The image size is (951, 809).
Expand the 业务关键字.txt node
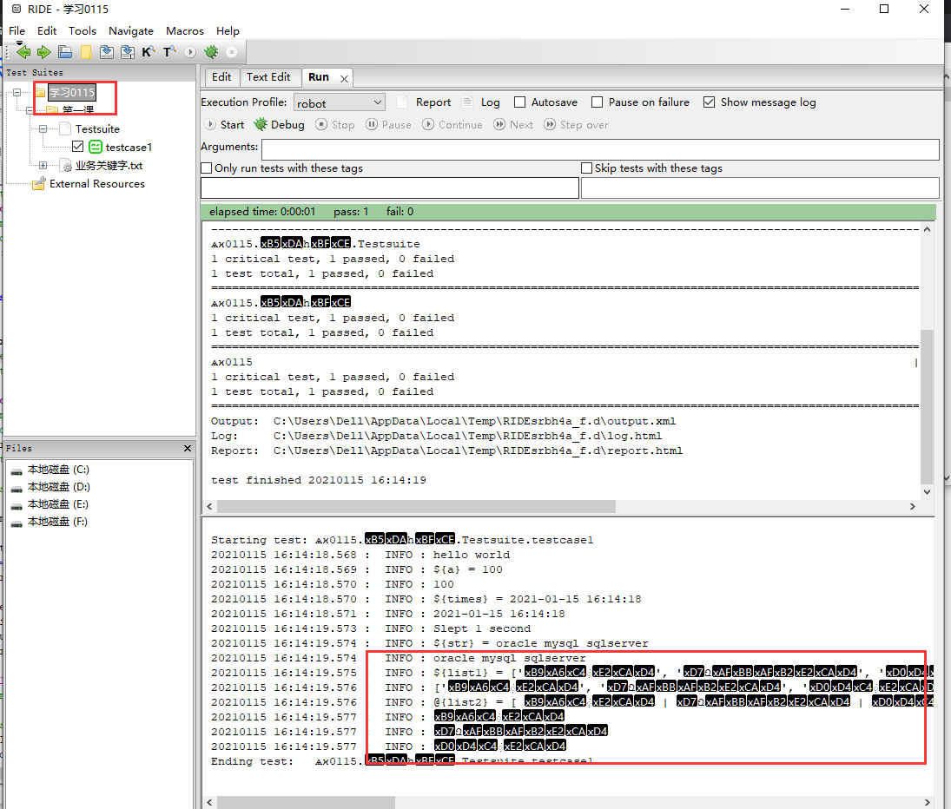(43, 166)
